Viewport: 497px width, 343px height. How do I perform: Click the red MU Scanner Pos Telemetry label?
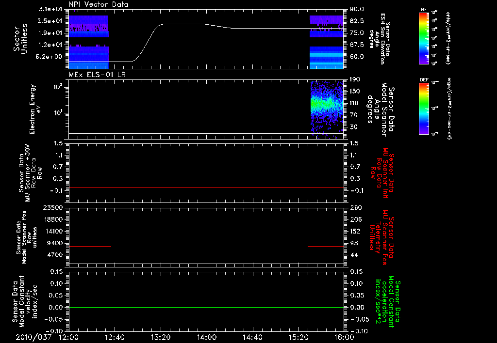(381, 238)
